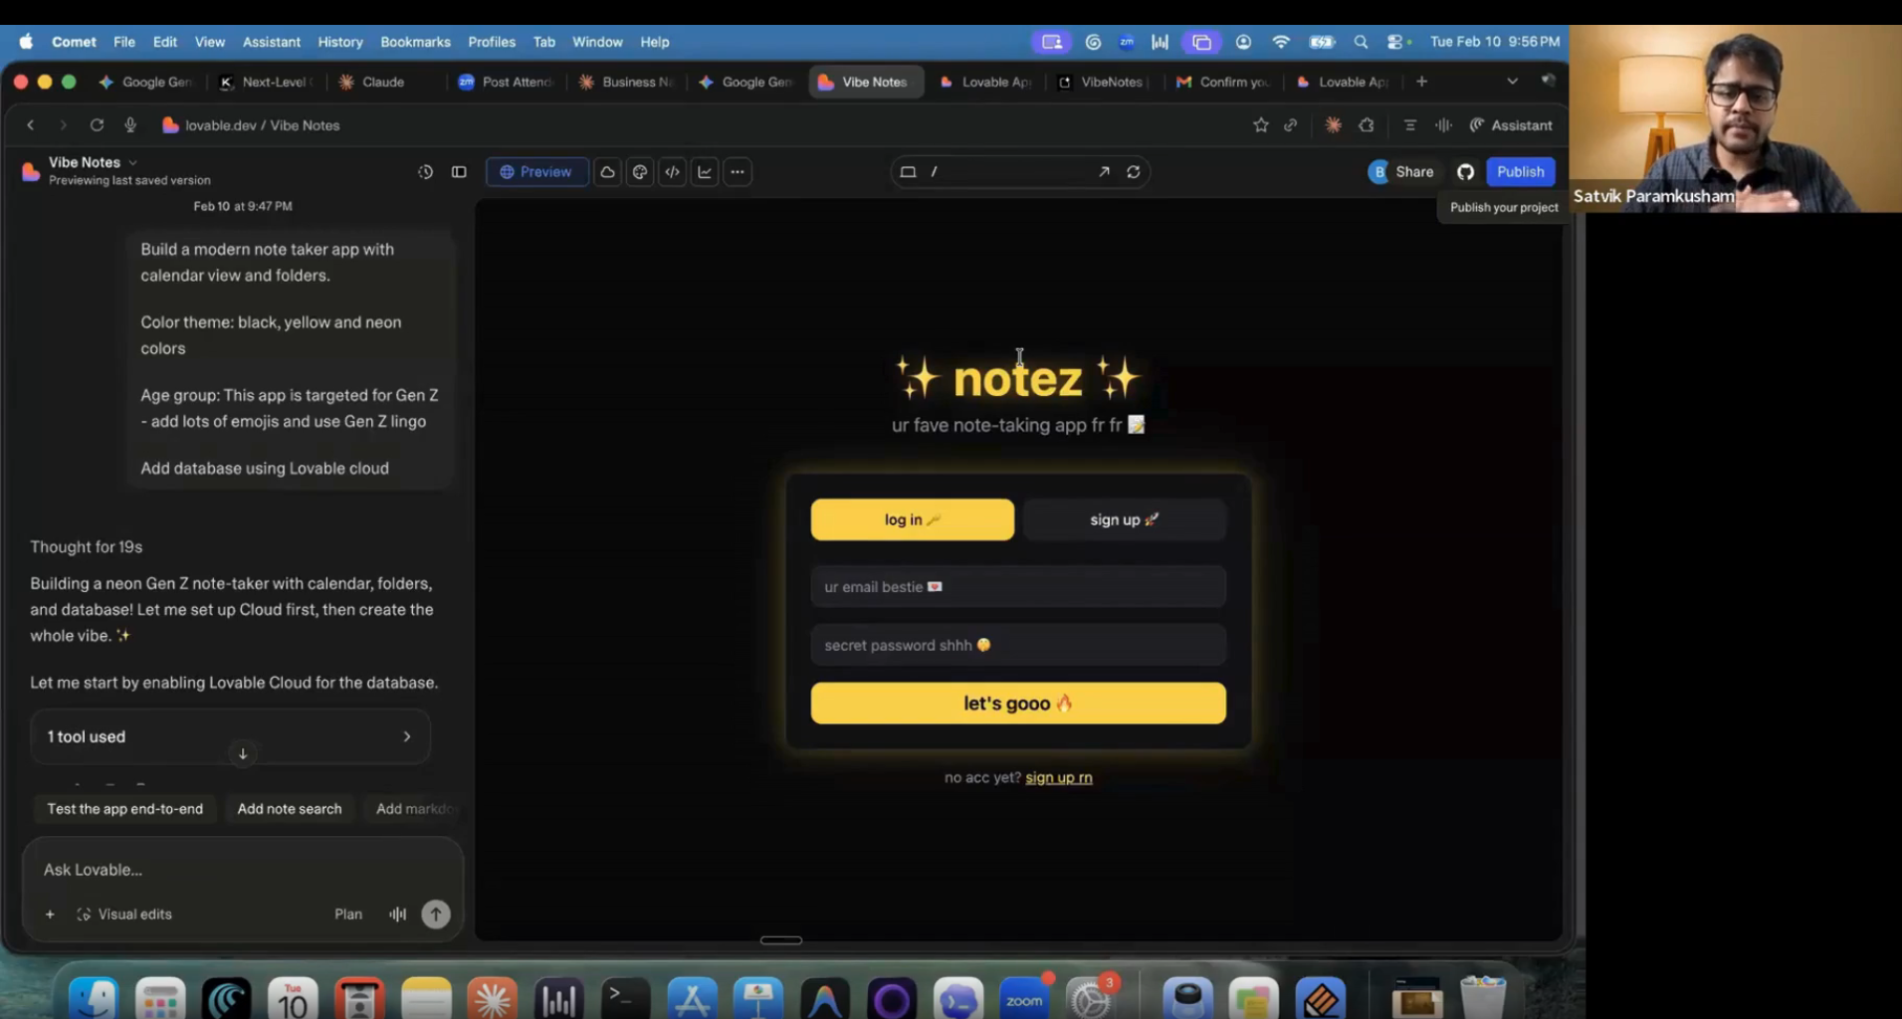Screen dimensions: 1902x1019
Task: Open preview in new tab arrow
Action: coord(1104,172)
